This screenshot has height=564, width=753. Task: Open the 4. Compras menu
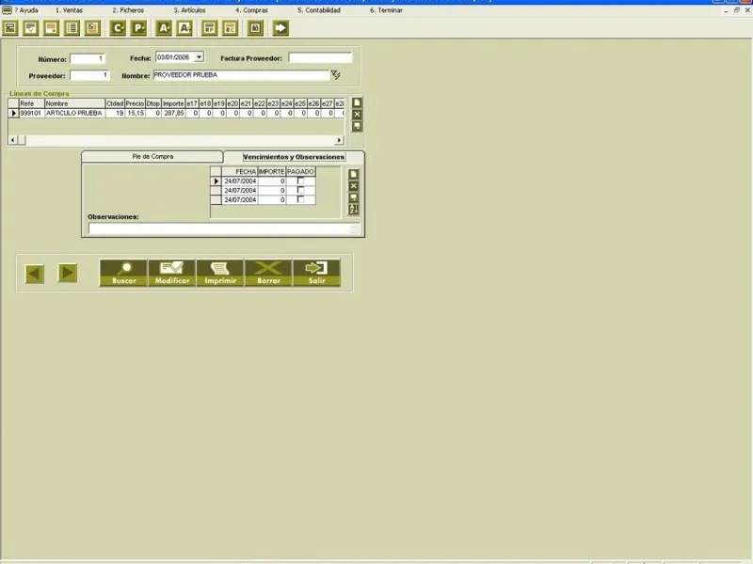(x=251, y=10)
